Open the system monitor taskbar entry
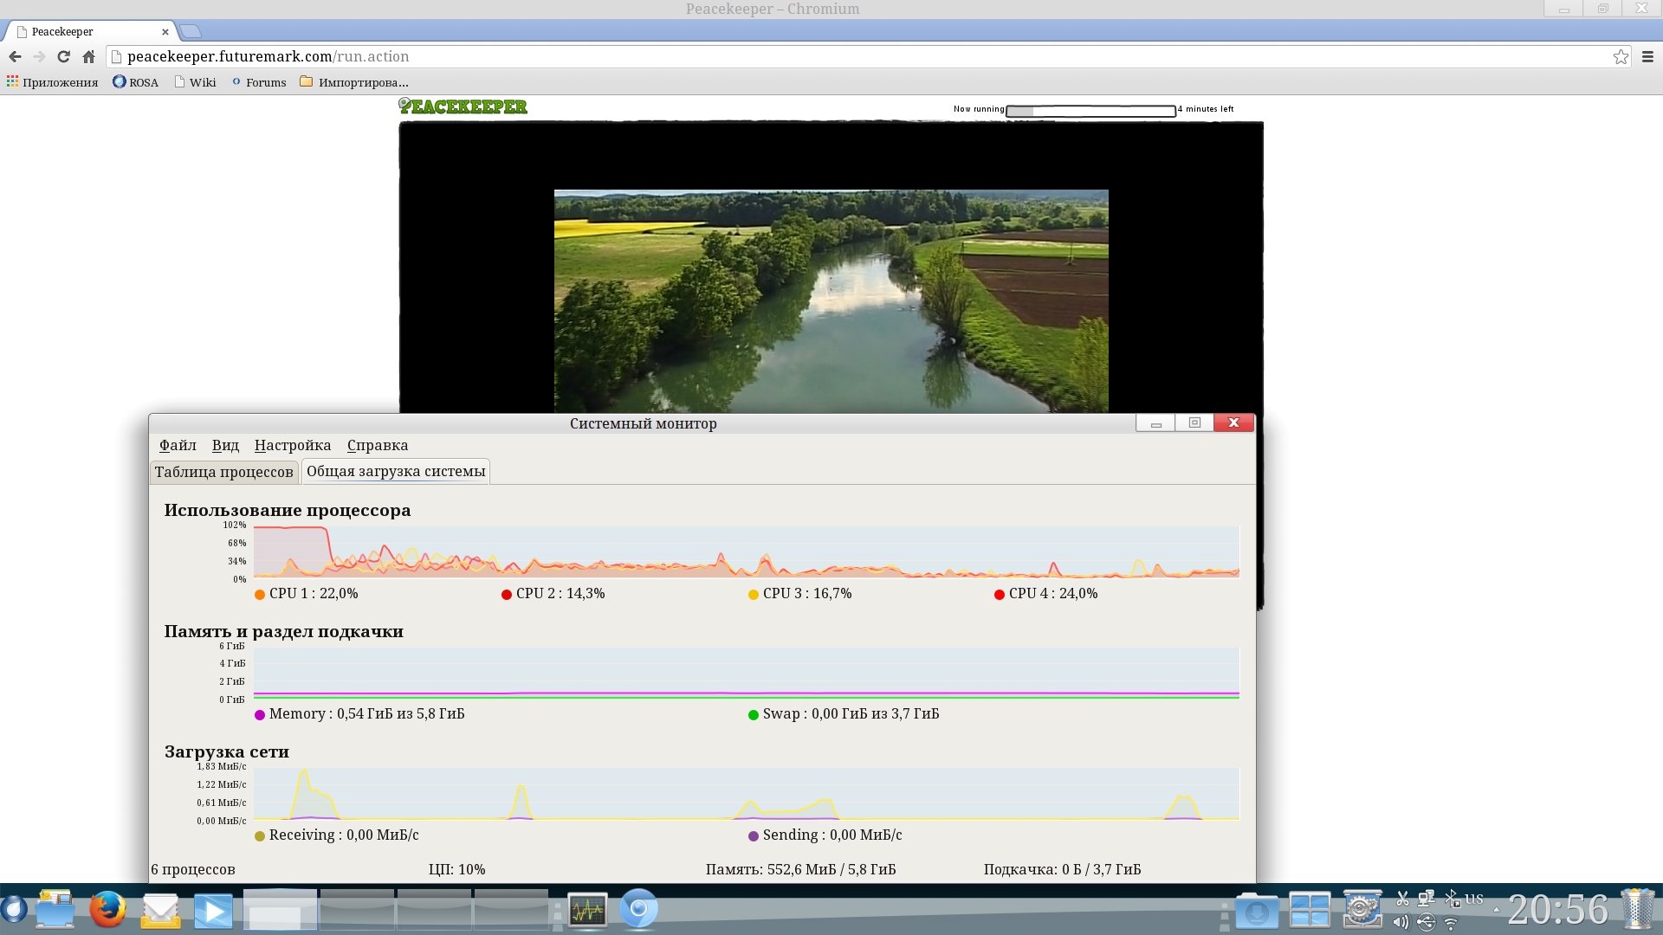The image size is (1663, 935). point(587,910)
